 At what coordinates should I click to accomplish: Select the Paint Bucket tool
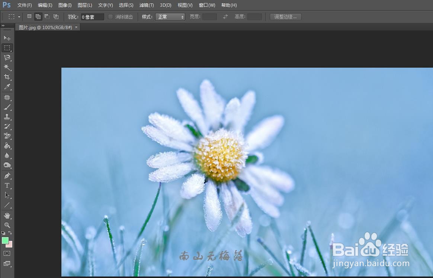pyautogui.click(x=7, y=146)
